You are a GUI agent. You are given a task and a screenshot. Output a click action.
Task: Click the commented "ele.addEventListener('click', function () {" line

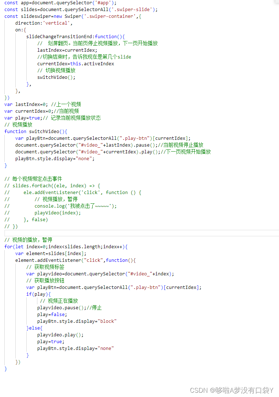tap(73, 193)
